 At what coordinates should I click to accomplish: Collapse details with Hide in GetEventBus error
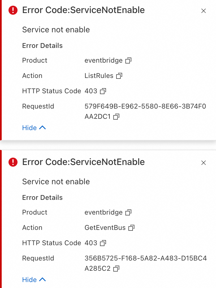[34, 280]
